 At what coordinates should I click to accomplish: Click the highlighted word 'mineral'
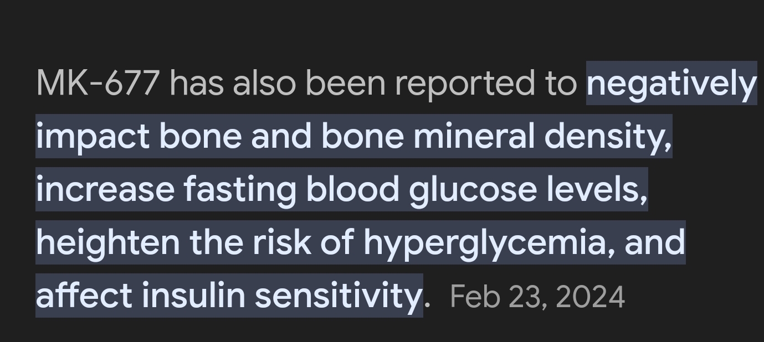tap(474, 136)
